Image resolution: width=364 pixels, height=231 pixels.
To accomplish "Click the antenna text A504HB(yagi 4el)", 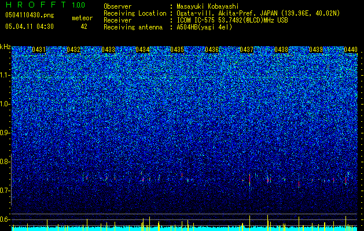I will coord(204,27).
